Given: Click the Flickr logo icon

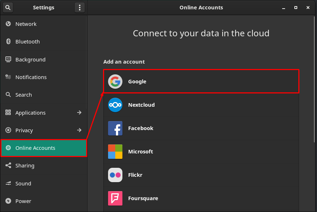Looking at the screenshot, I should (x=115, y=175).
